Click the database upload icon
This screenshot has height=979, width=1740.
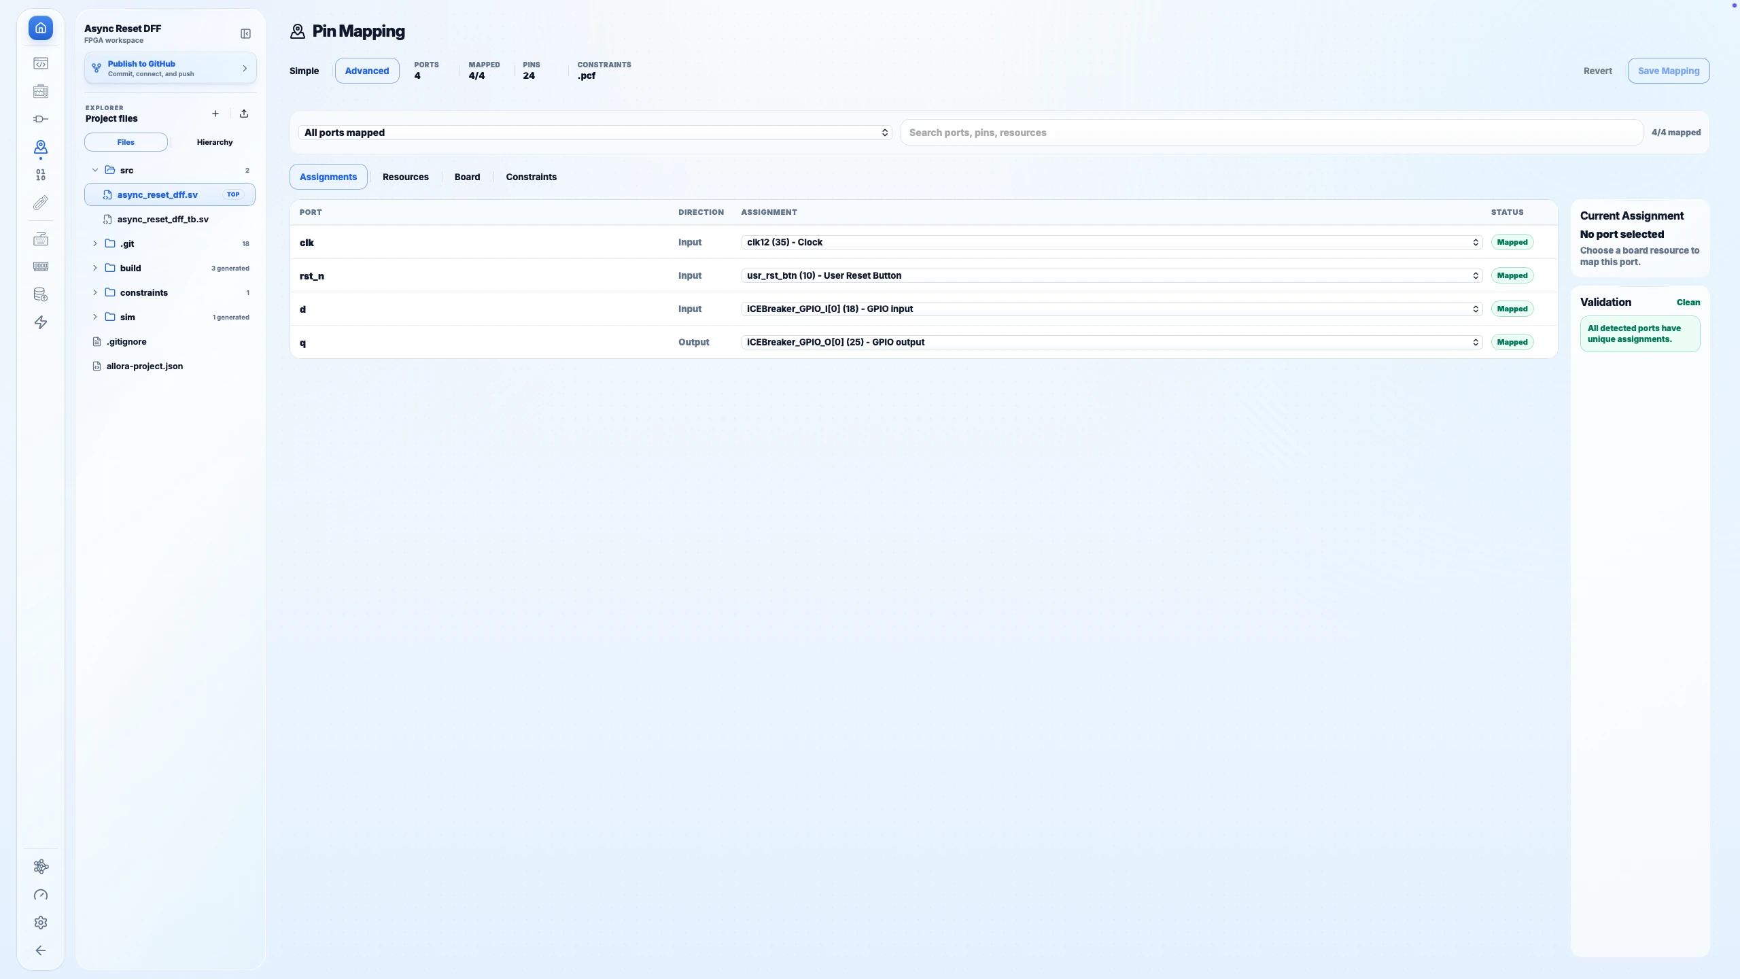(x=41, y=294)
